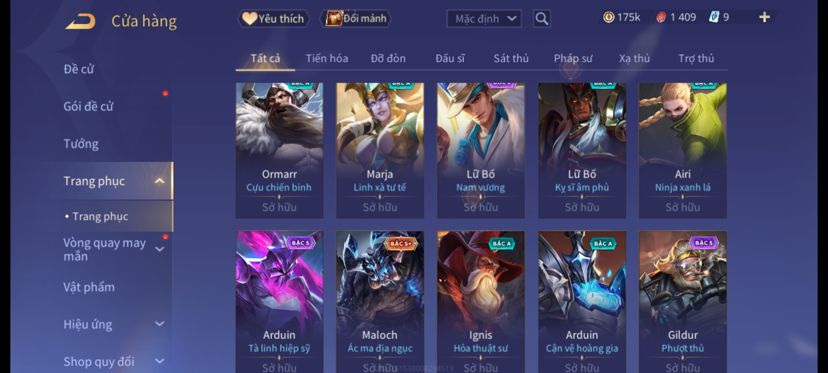This screenshot has height=373, width=828.
Task: Tap the gold coin currency icon
Action: (x=609, y=17)
